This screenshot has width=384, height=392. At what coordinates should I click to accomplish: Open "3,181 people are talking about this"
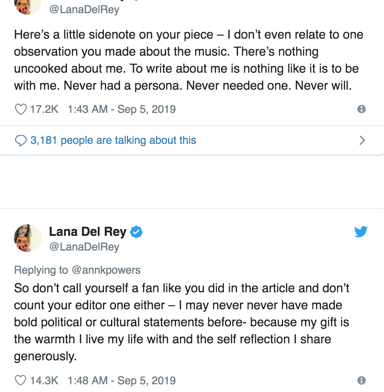(x=113, y=140)
